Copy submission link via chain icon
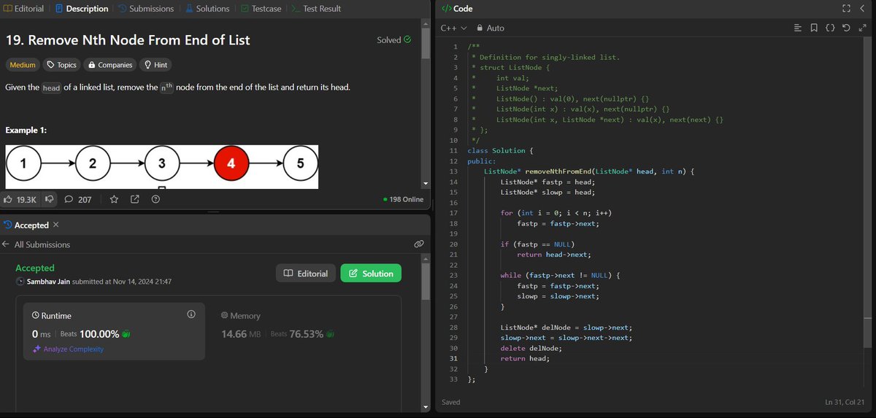 coord(419,244)
